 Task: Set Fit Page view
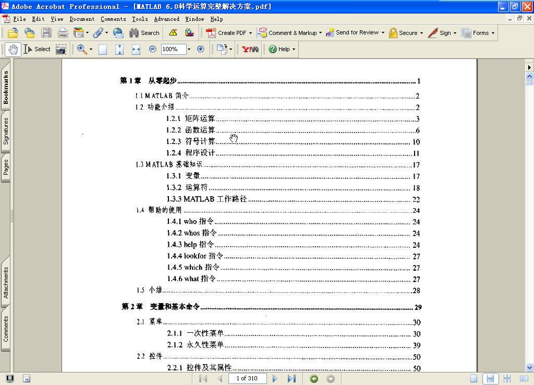tap(119, 50)
